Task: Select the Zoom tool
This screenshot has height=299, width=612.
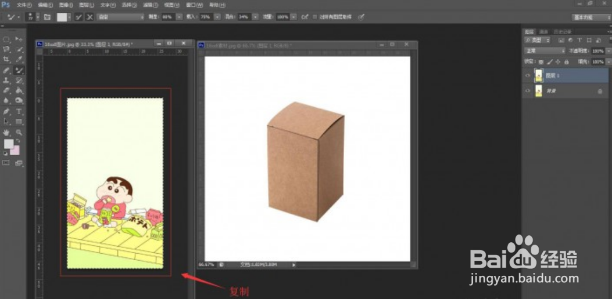Action: [x=19, y=133]
